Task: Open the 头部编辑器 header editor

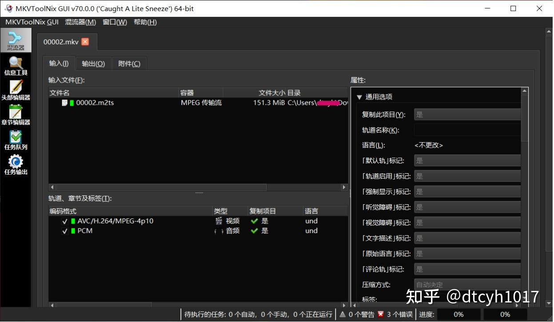Action: [x=16, y=91]
